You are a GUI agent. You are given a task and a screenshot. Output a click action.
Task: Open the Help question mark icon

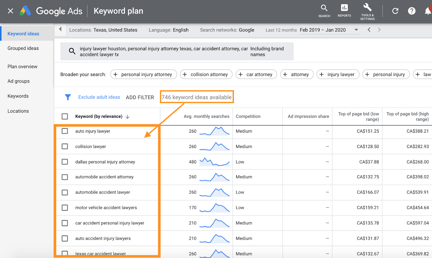tap(411, 11)
